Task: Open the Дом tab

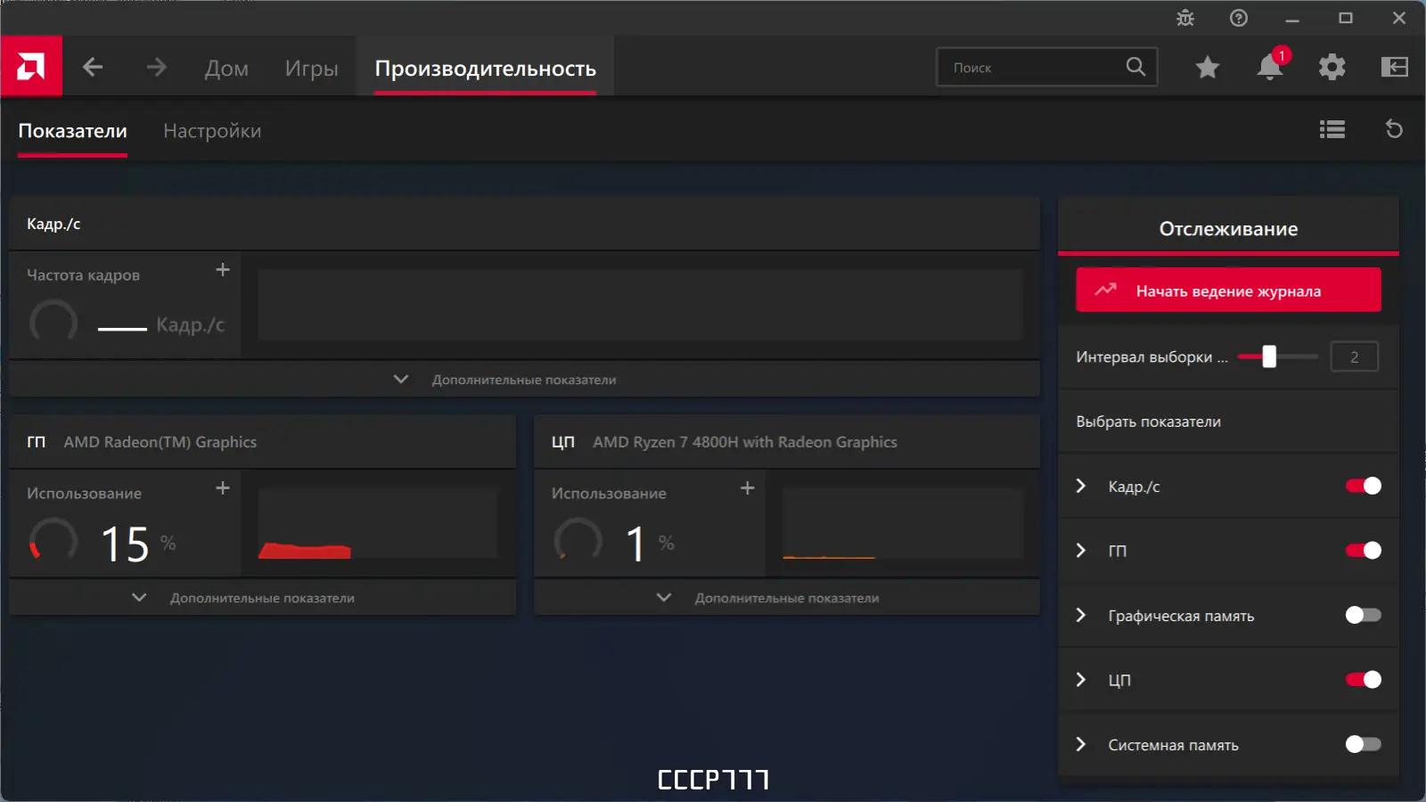Action: tap(226, 68)
